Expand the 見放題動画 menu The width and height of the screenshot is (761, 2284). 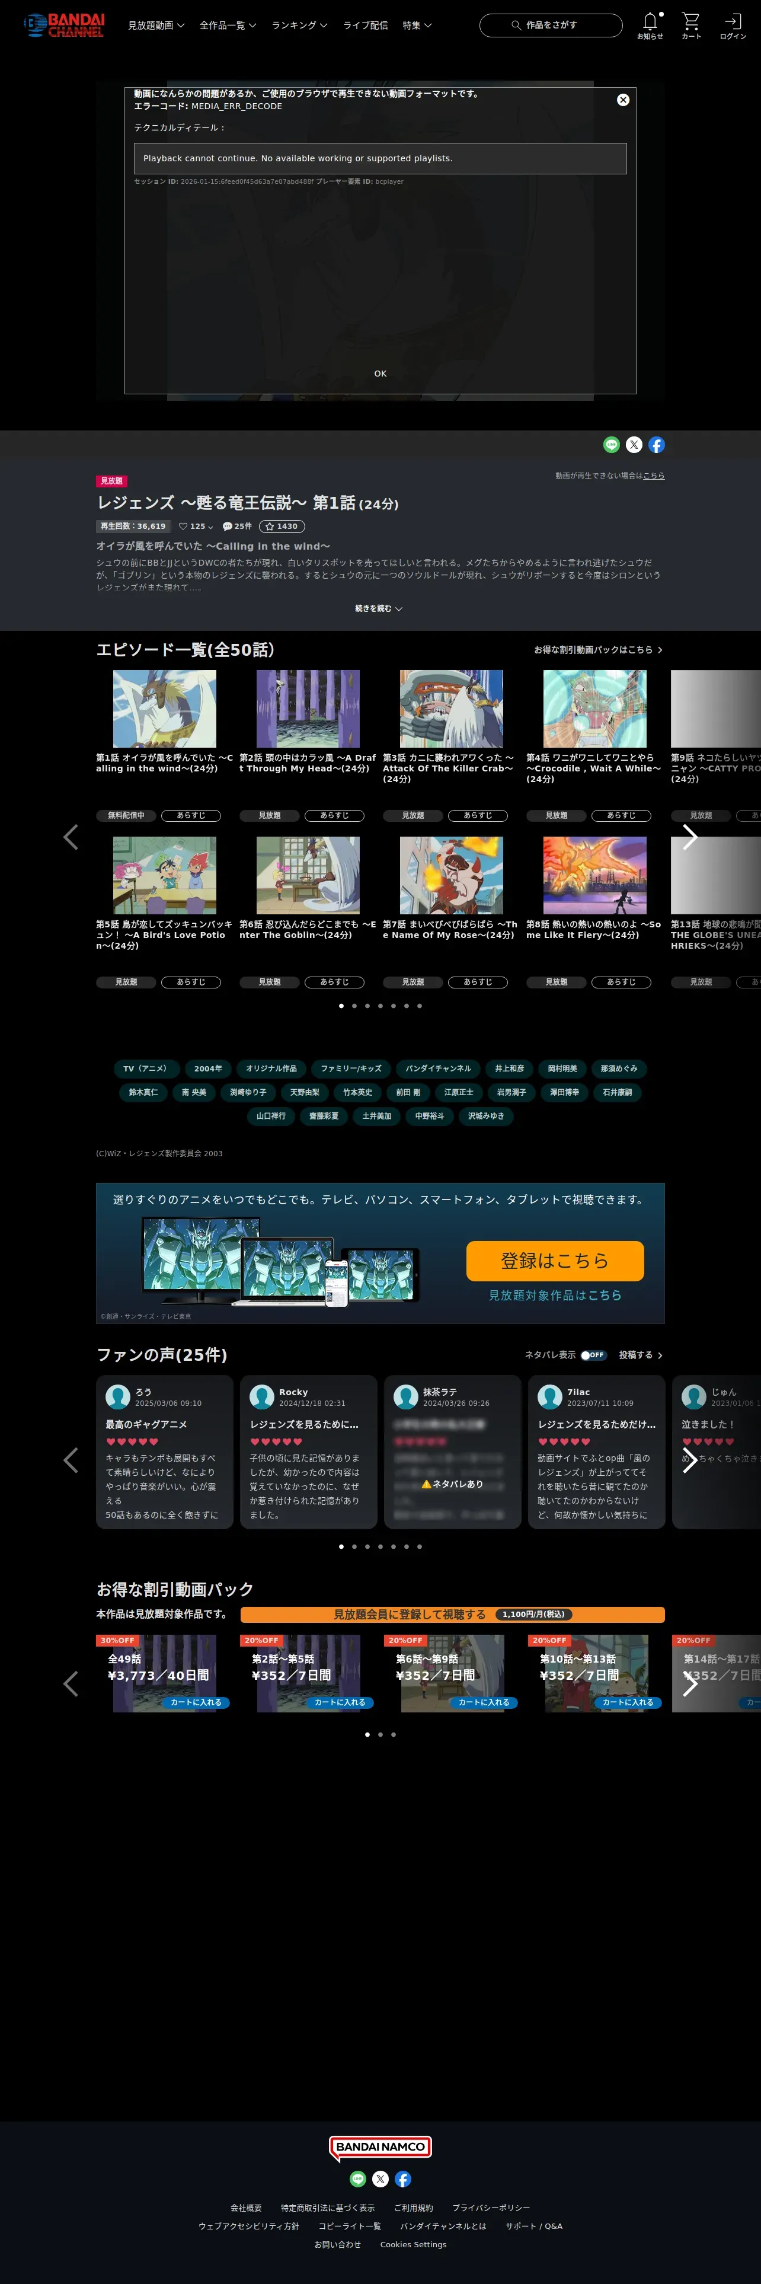coord(156,25)
